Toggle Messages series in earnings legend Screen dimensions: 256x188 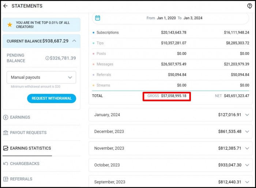point(104,64)
